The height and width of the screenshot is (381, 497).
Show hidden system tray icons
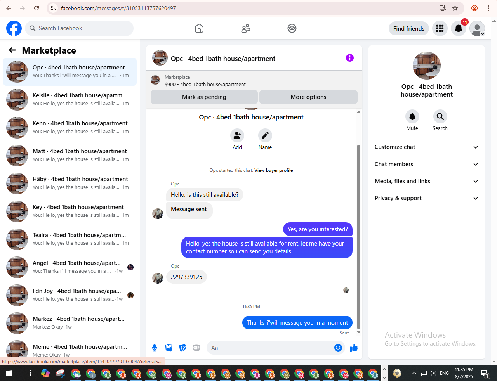point(414,373)
